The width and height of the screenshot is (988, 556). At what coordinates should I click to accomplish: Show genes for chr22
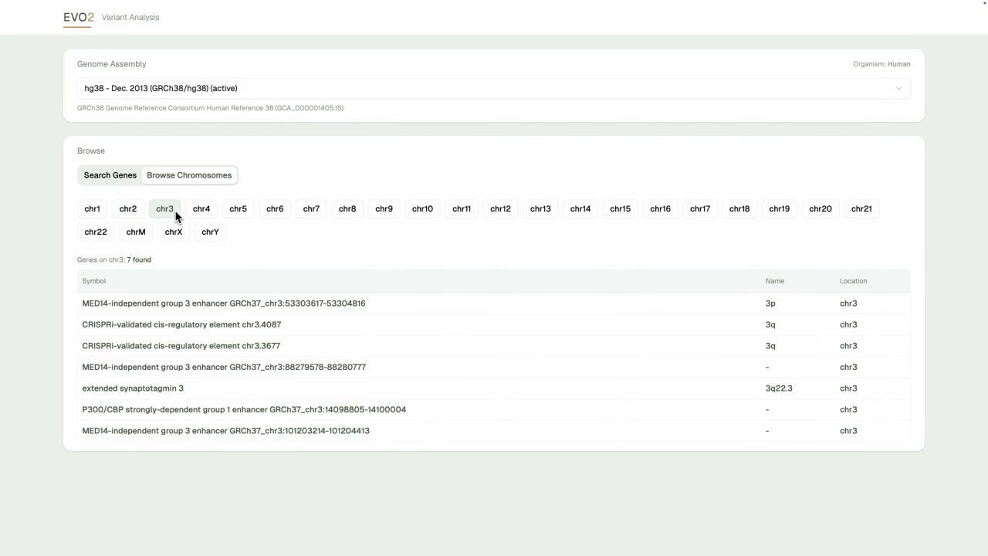pos(96,232)
